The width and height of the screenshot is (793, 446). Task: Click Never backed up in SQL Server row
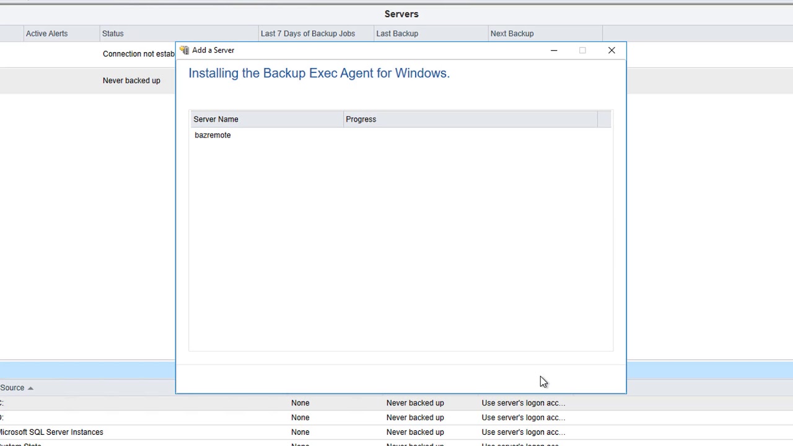point(415,432)
